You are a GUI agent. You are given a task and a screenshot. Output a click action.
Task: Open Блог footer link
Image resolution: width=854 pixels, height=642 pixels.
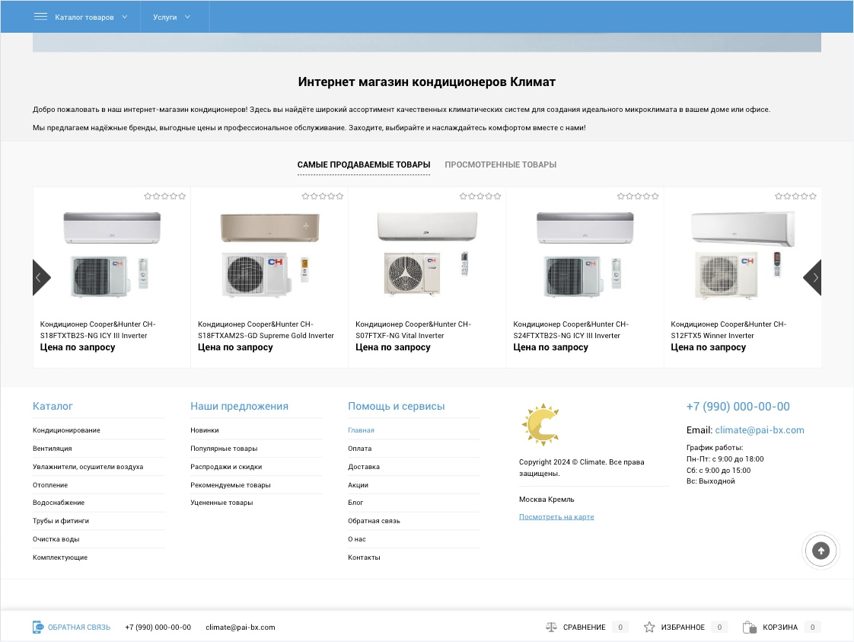pyautogui.click(x=355, y=503)
